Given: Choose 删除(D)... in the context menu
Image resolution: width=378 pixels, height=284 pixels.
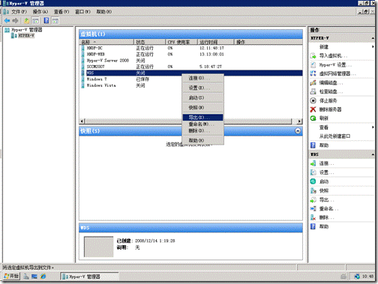Looking at the screenshot, I should click(x=202, y=130).
